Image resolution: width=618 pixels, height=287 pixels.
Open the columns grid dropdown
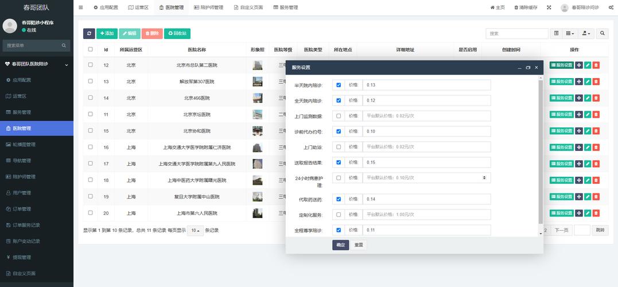click(x=570, y=33)
